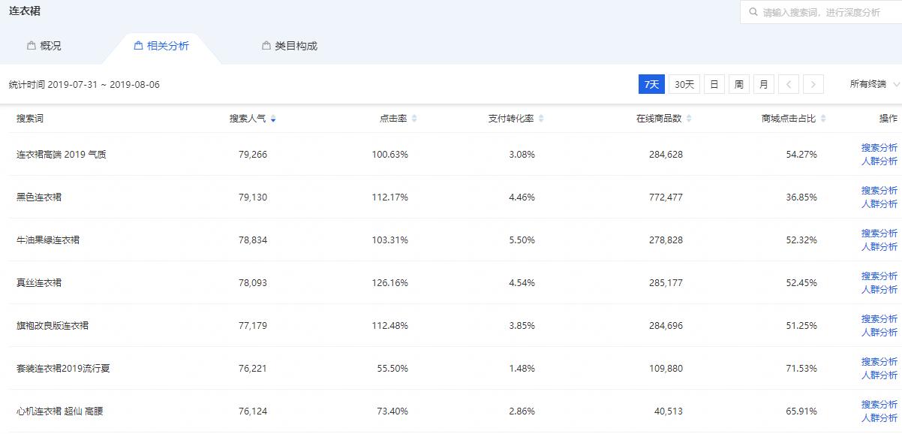The height and width of the screenshot is (434, 902).
Task: Click the search magnifier icon
Action: [753, 13]
